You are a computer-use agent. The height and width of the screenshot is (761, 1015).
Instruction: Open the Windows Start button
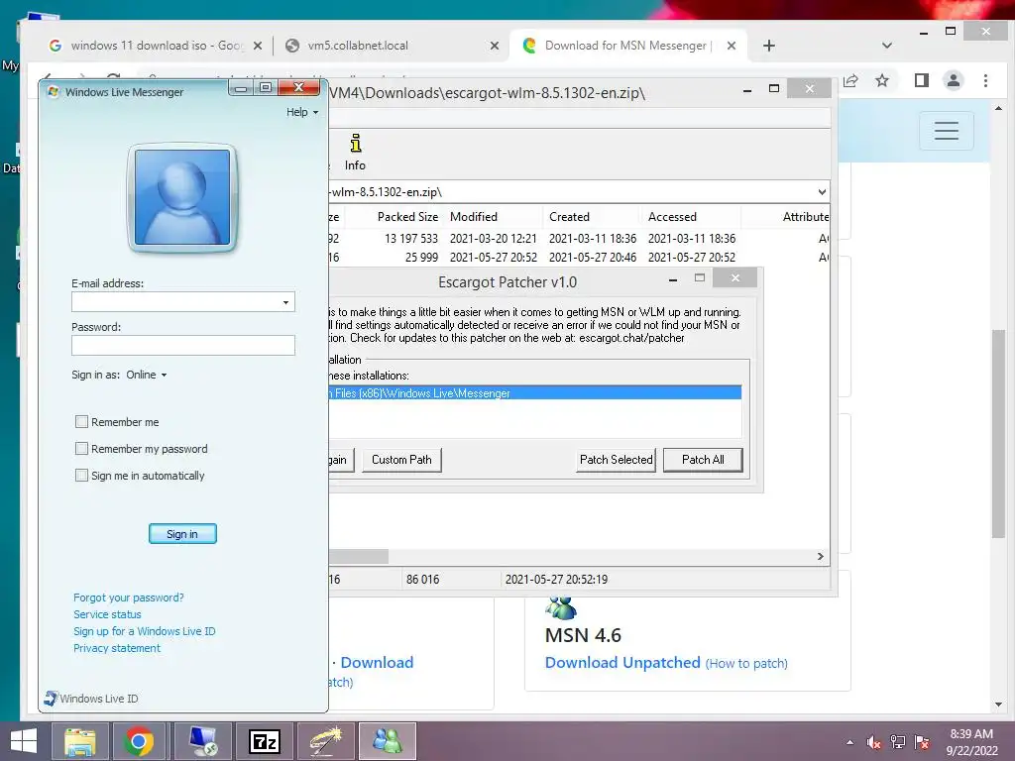pyautogui.click(x=24, y=741)
